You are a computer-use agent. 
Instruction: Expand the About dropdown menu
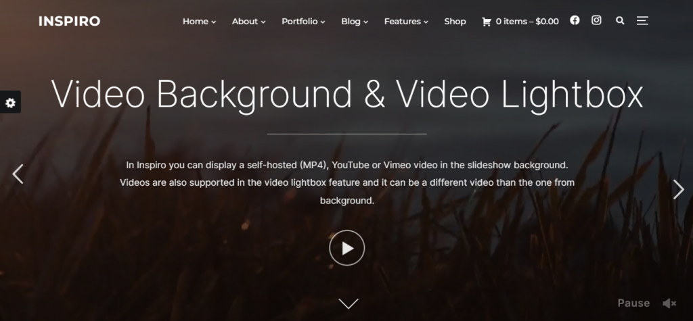(248, 21)
